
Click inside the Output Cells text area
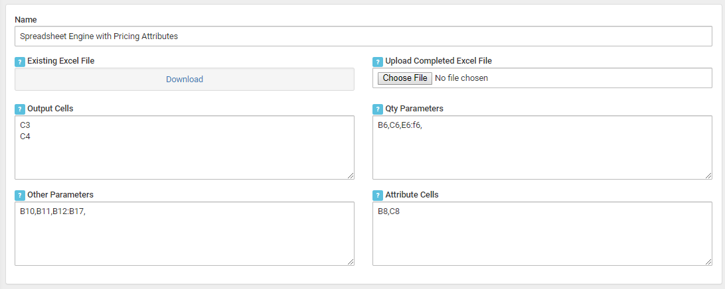[185, 152]
